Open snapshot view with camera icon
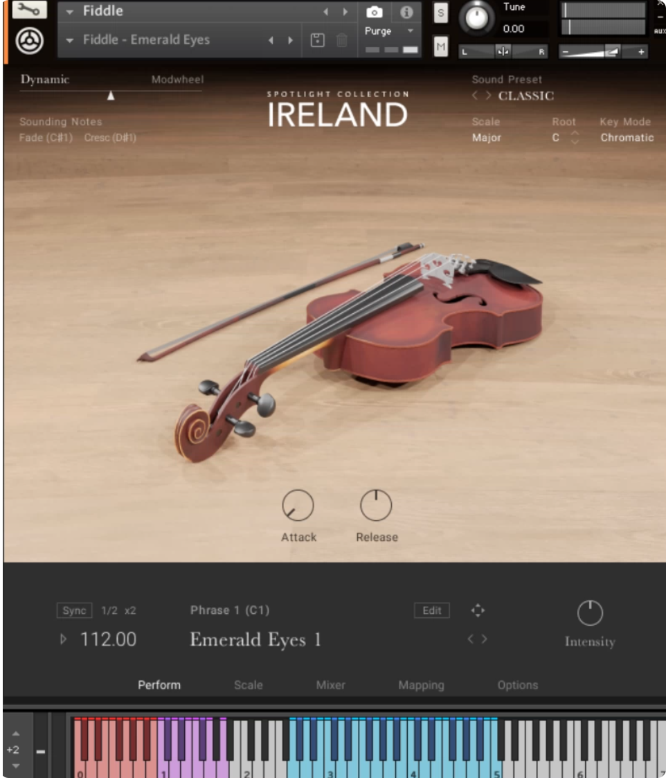666x778 pixels. [375, 12]
